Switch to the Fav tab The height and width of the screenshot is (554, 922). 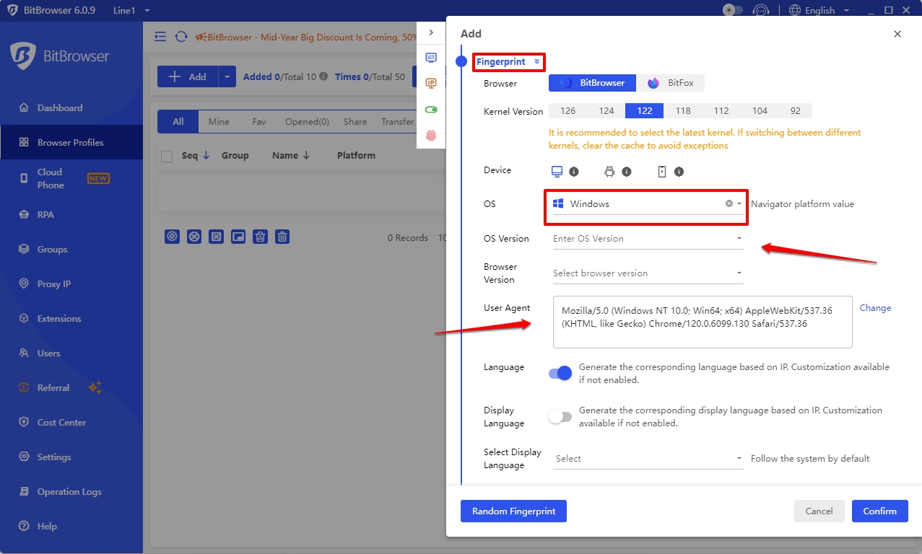(x=259, y=122)
